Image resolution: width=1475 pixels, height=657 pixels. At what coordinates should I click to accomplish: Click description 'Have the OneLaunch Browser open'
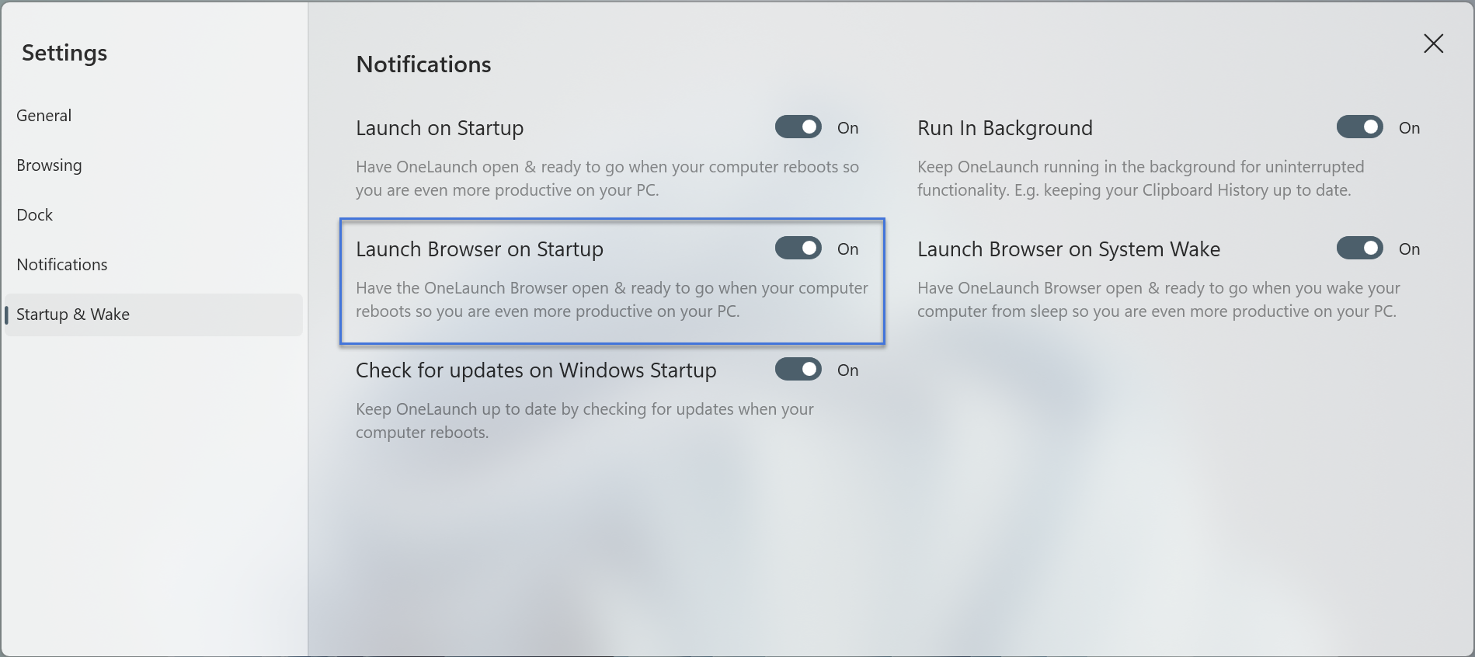point(612,300)
